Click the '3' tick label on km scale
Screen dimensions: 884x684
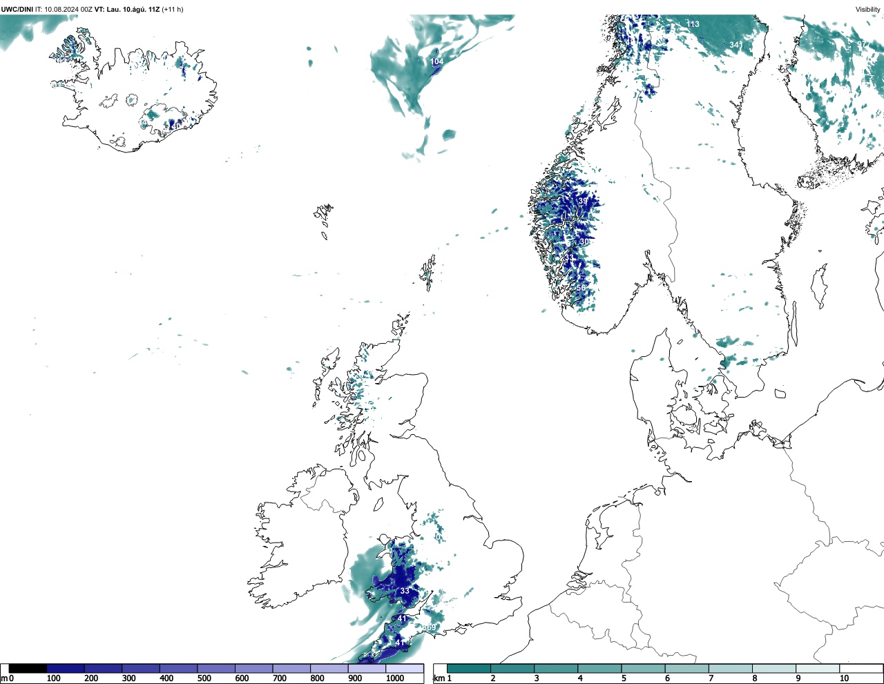point(537,678)
